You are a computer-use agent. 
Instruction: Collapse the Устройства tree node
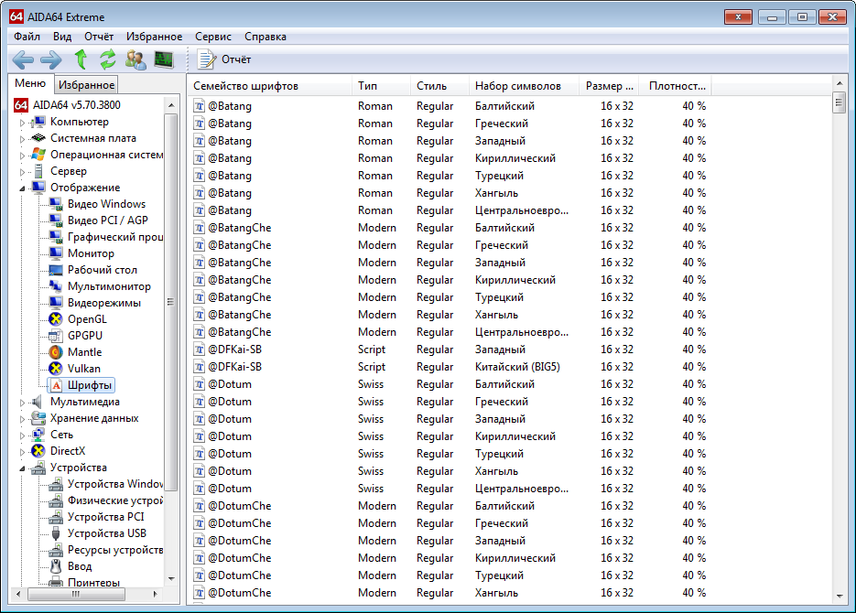[22, 468]
